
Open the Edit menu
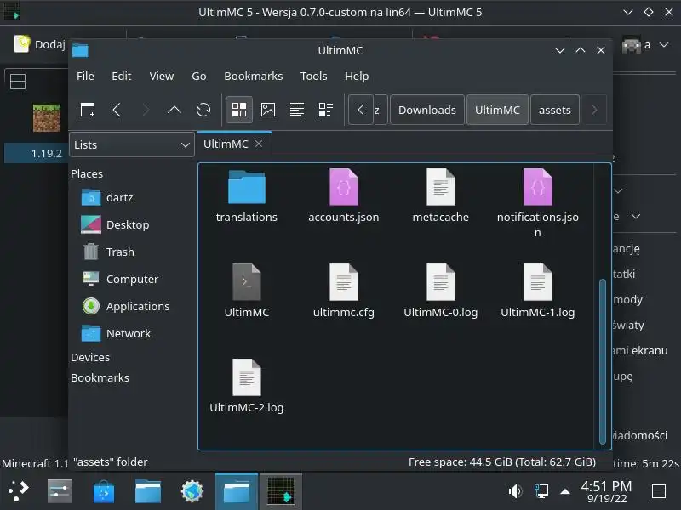point(121,76)
